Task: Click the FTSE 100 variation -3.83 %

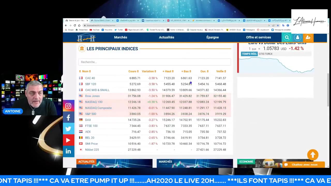Action: [153, 126]
